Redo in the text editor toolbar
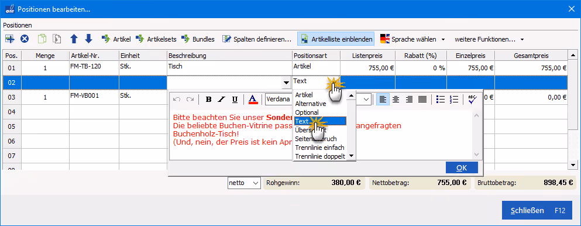Screen dimensions: 581x226 [x=190, y=100]
